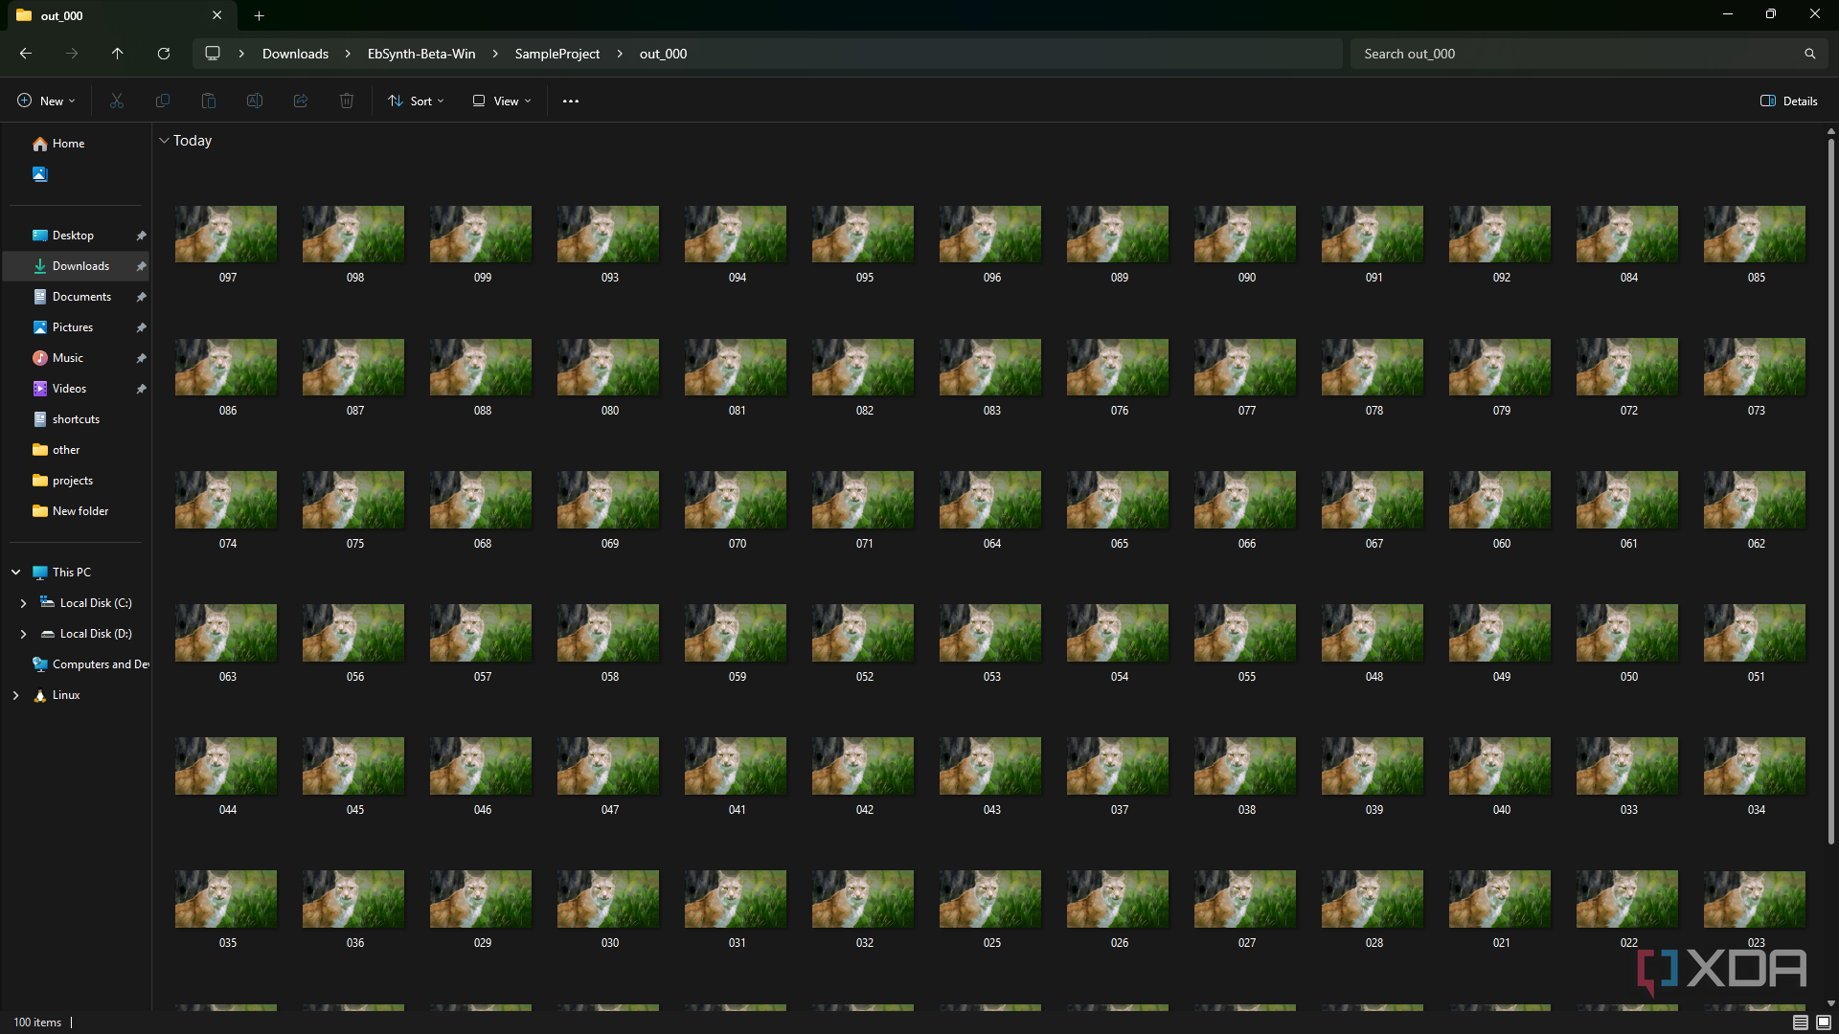
Task: Select image thumbnail 029
Action: point(481,899)
